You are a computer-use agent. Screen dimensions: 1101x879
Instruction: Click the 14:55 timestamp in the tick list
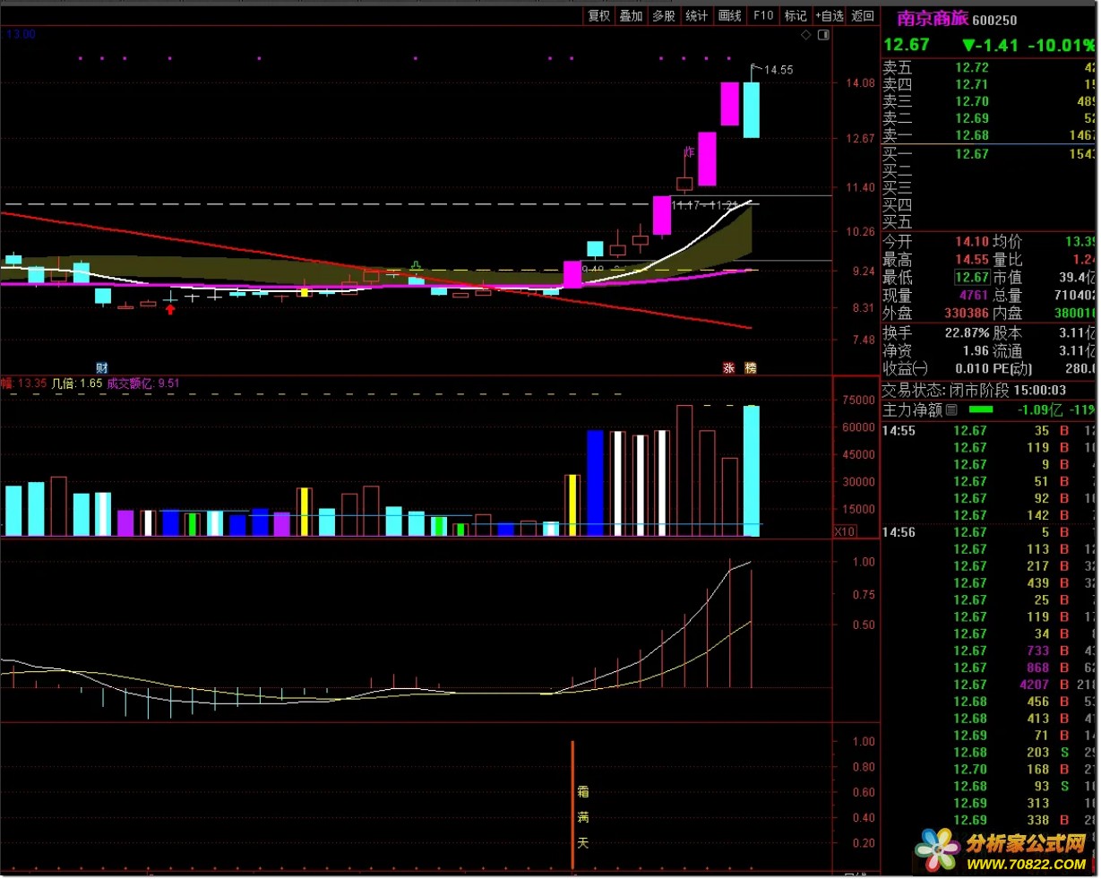point(899,431)
